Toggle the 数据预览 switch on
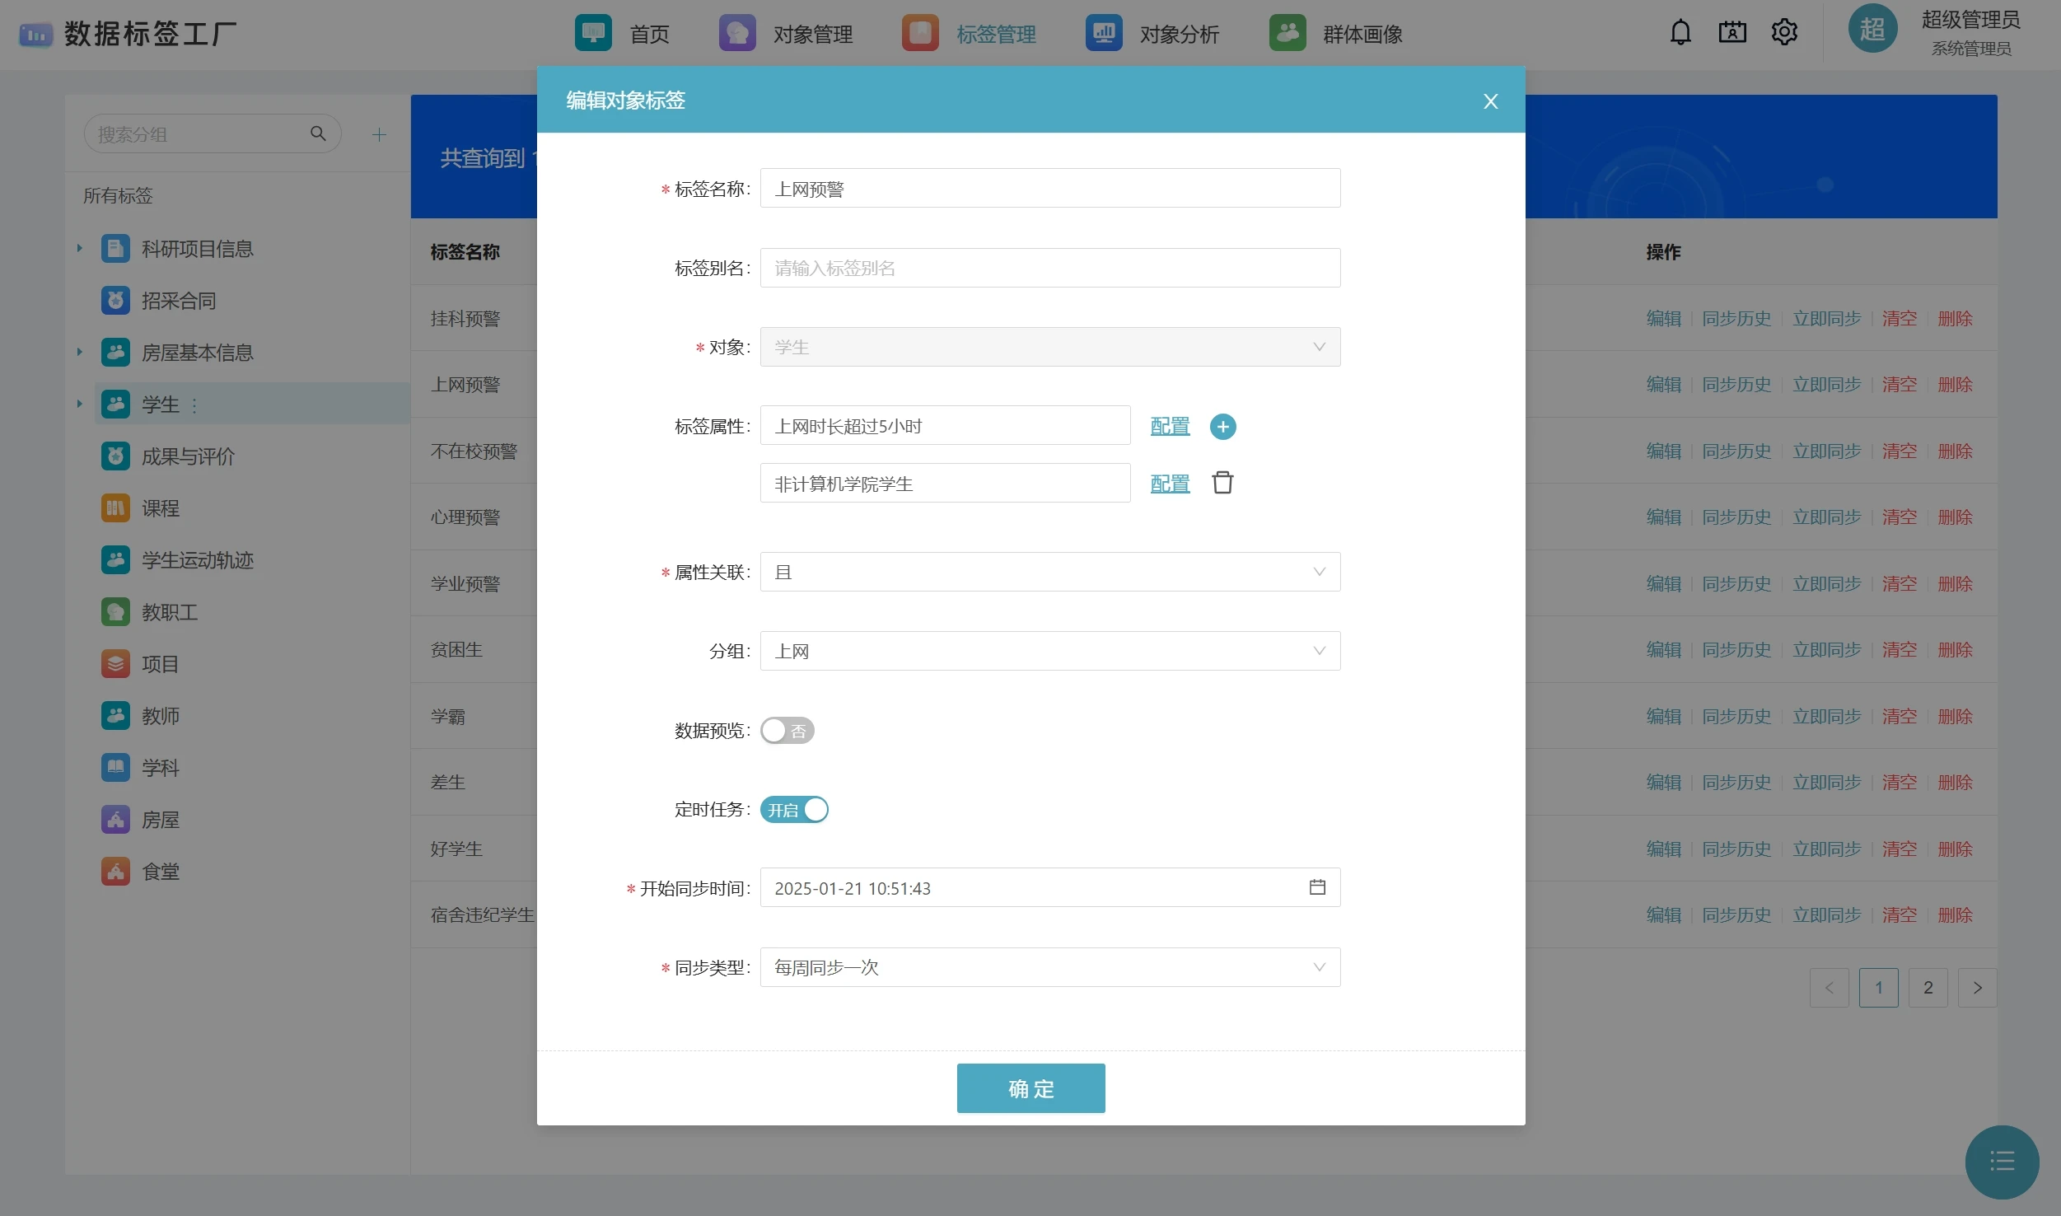Screen dimensions: 2061x1216 pos(787,731)
